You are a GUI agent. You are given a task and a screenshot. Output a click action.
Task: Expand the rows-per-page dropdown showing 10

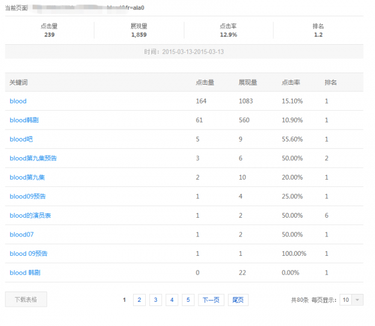(351, 300)
